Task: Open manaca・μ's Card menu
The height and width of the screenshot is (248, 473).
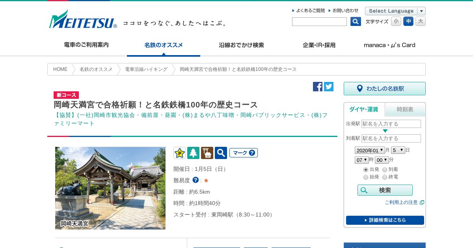Action: pyautogui.click(x=389, y=45)
